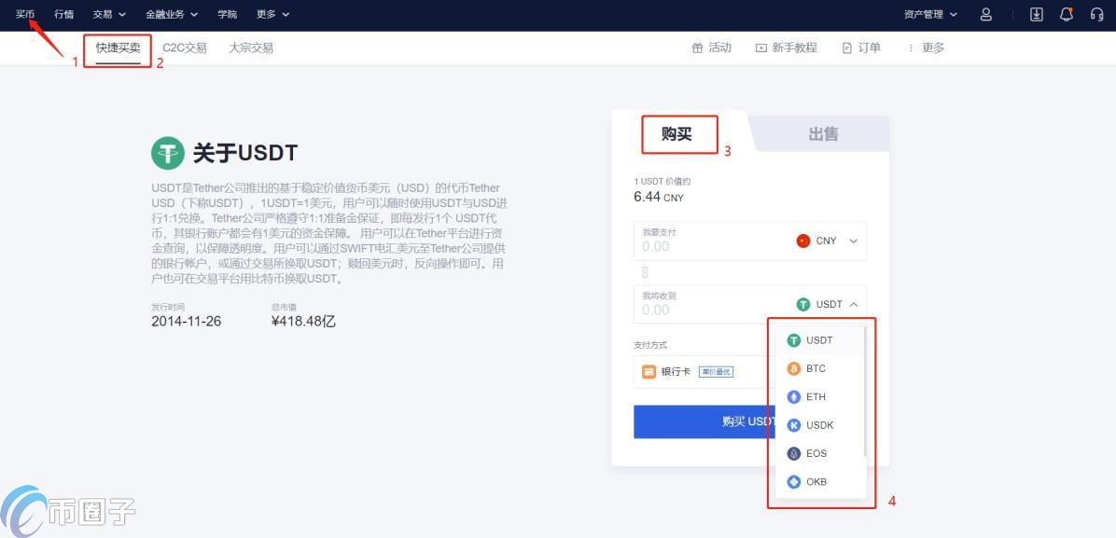Collapse the USDT coin selection list
The height and width of the screenshot is (538, 1116).
point(852,303)
